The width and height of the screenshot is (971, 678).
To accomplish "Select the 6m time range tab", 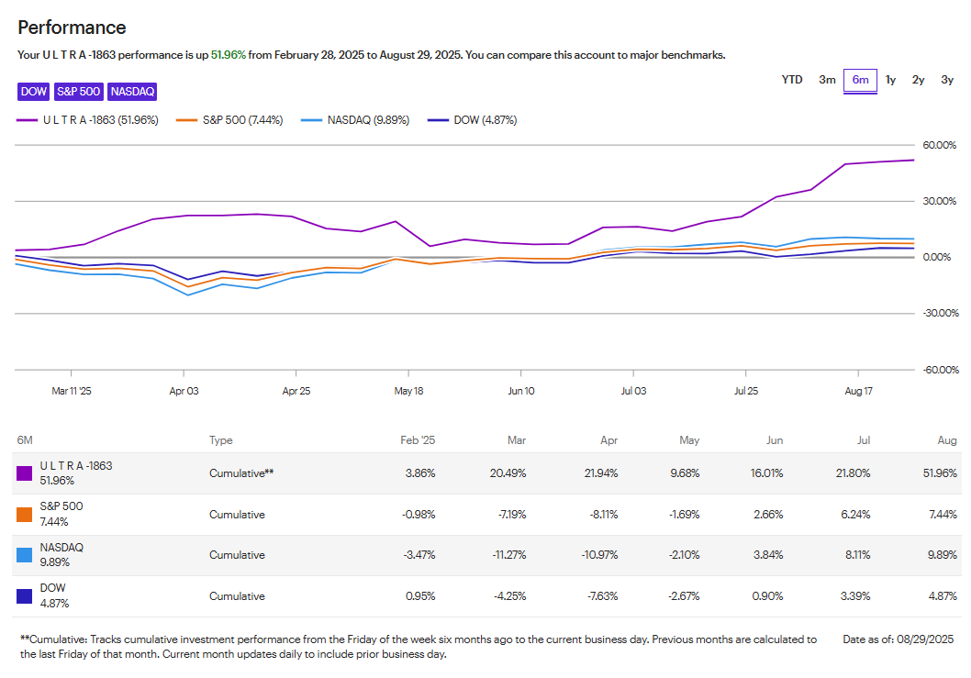I will click(x=860, y=81).
